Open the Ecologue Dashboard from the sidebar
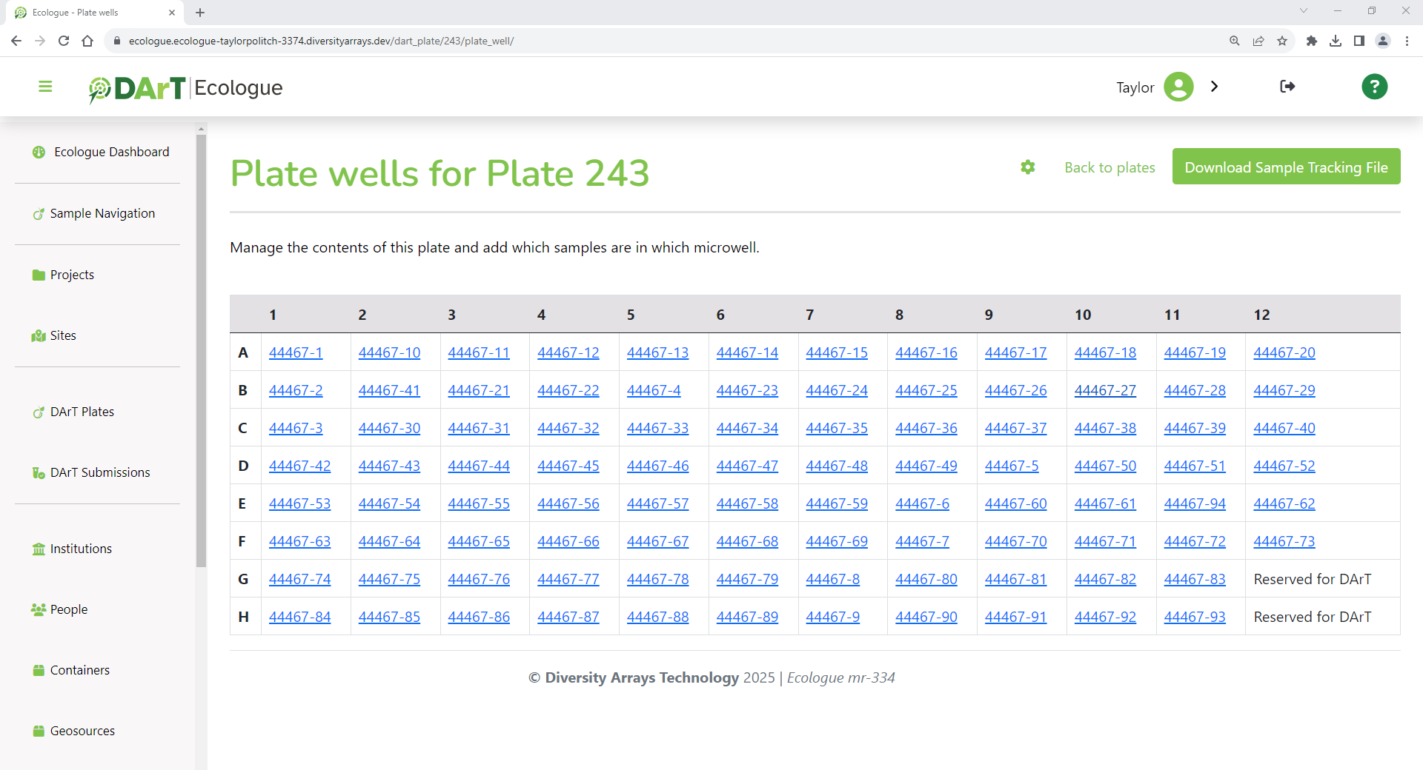 click(39, 153)
